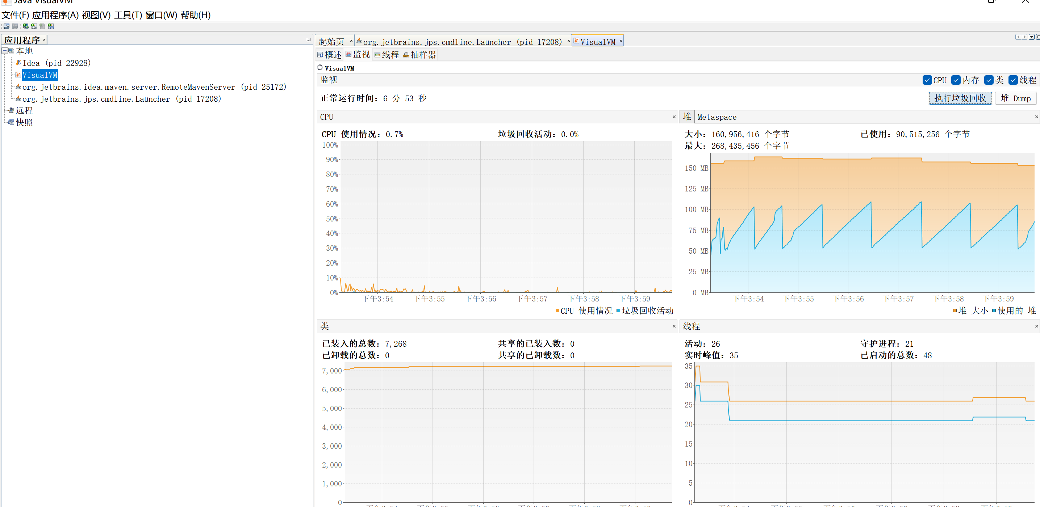Screen dimensions: 1040x507
Task: Click the Load Snapshot toolbar icon
Action: [7, 26]
